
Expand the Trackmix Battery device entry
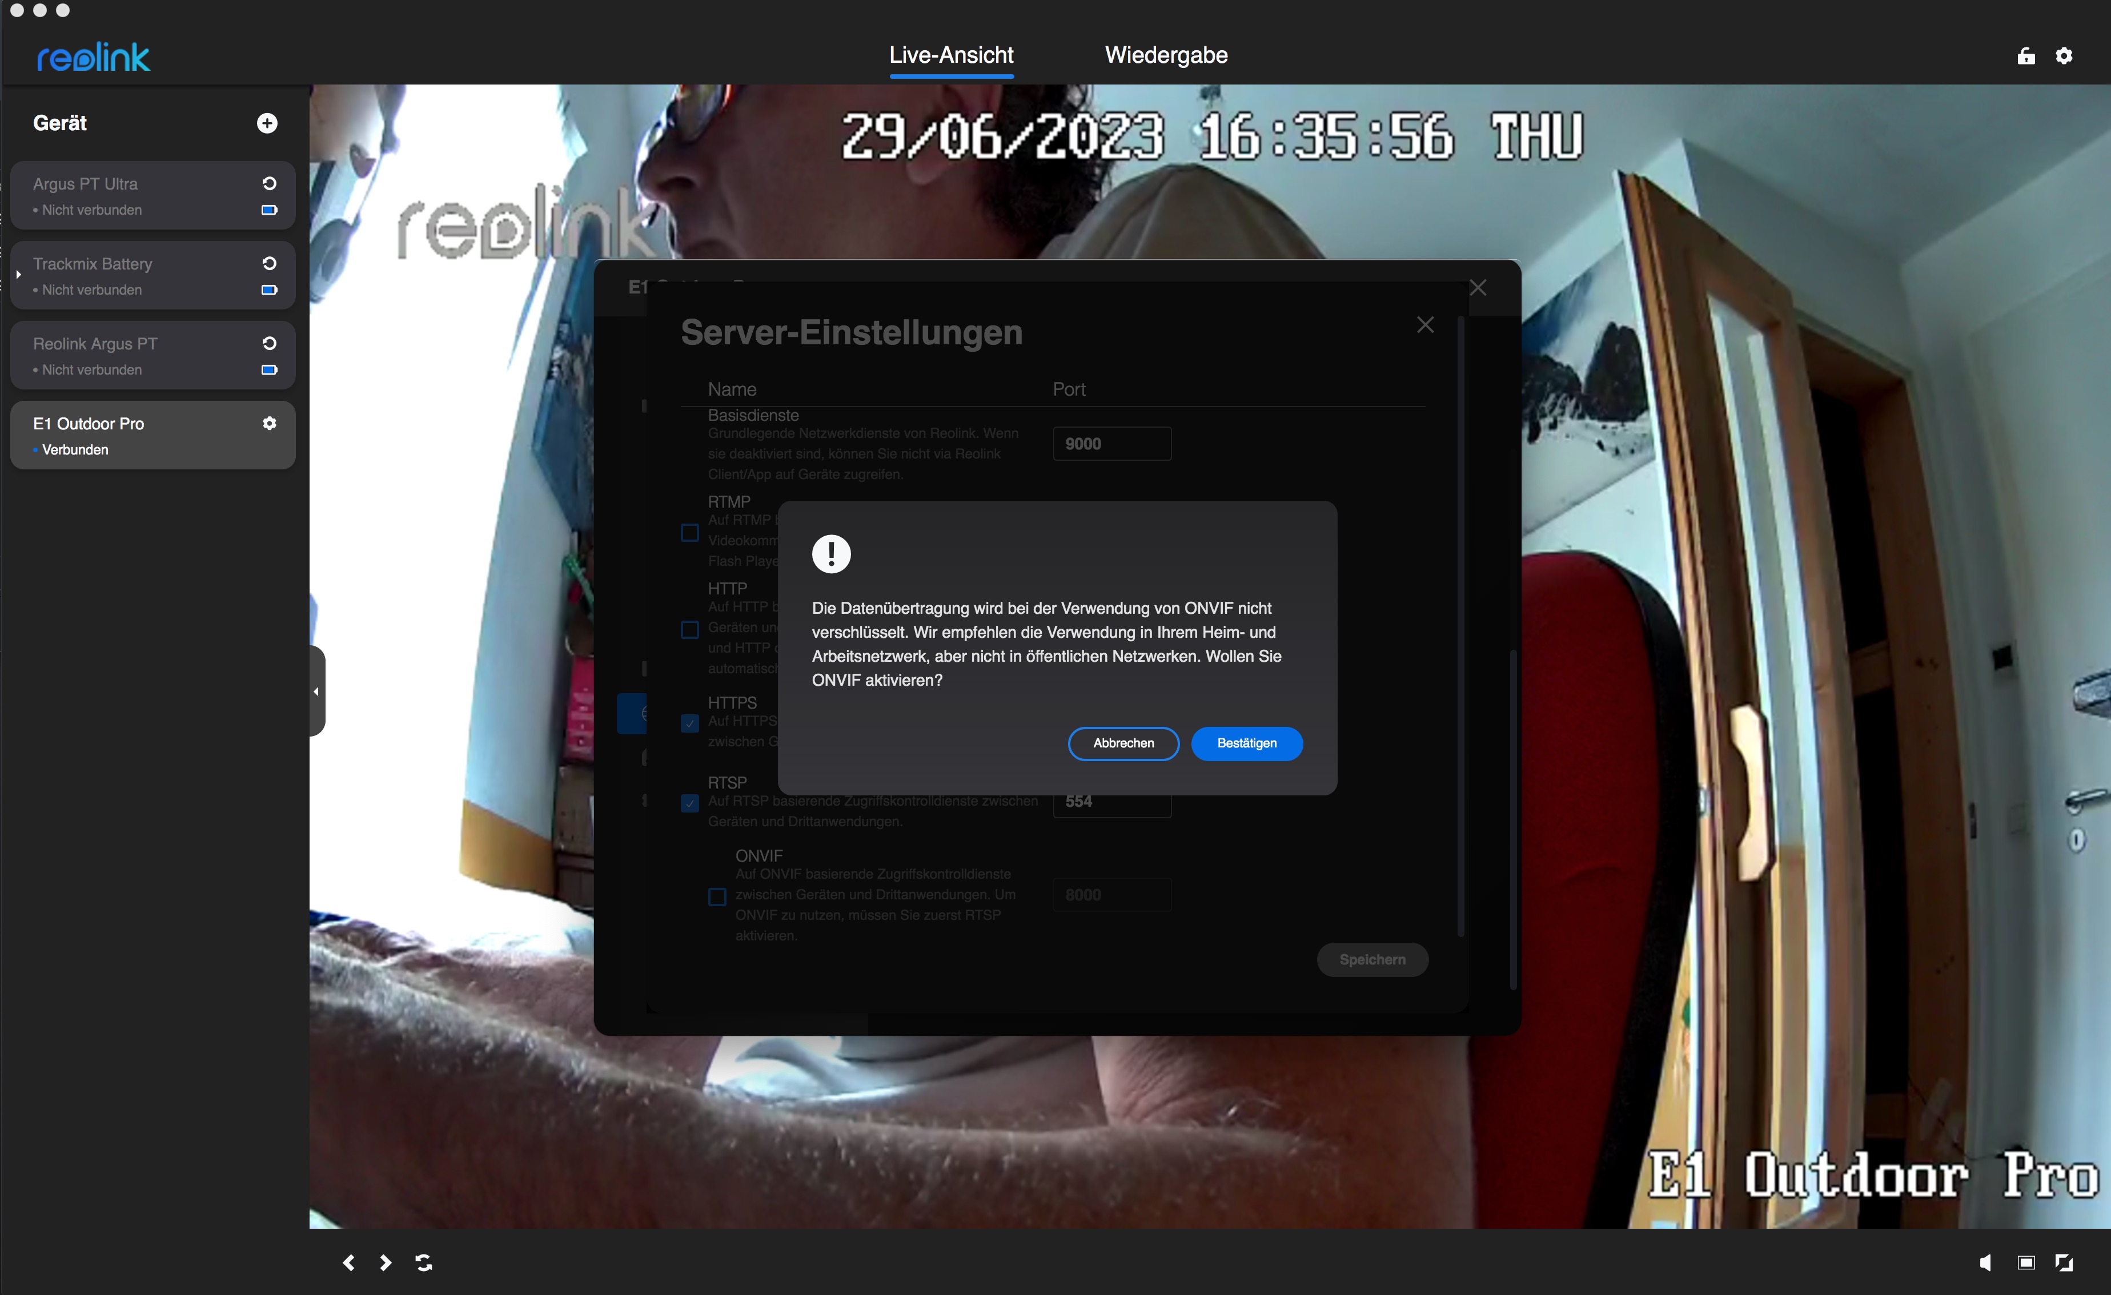coord(18,274)
